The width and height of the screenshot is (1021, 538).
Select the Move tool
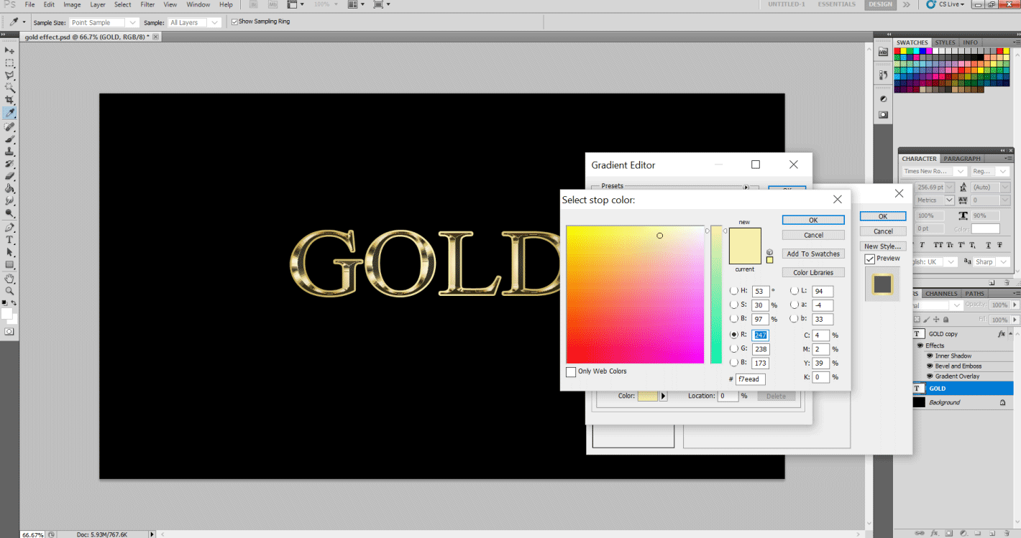pos(9,50)
